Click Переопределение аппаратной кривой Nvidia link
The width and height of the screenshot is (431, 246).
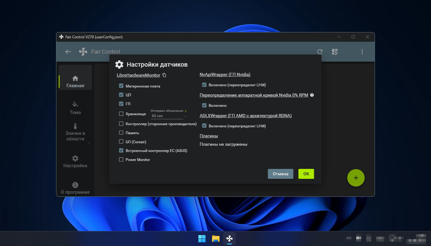pos(254,95)
